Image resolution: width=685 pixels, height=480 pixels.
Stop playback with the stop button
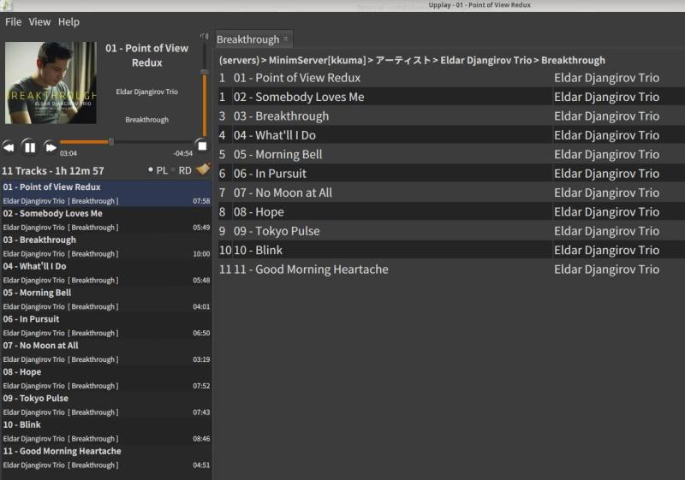[x=201, y=146]
